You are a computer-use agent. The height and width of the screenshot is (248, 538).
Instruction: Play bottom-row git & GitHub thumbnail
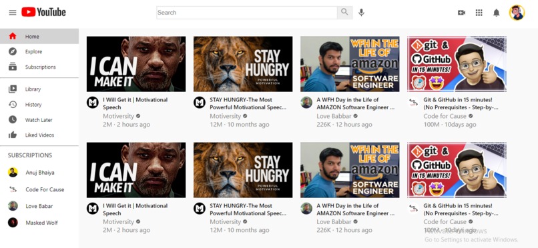(x=457, y=170)
